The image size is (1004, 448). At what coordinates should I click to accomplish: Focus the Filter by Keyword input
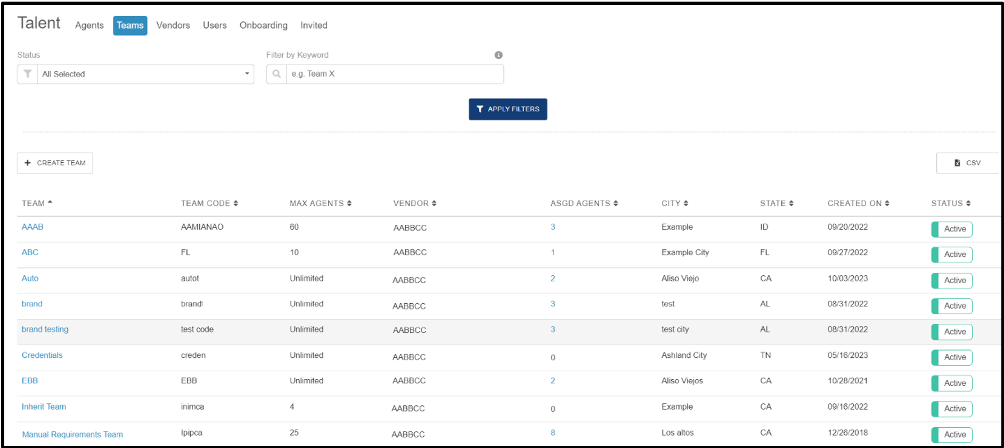pos(395,74)
